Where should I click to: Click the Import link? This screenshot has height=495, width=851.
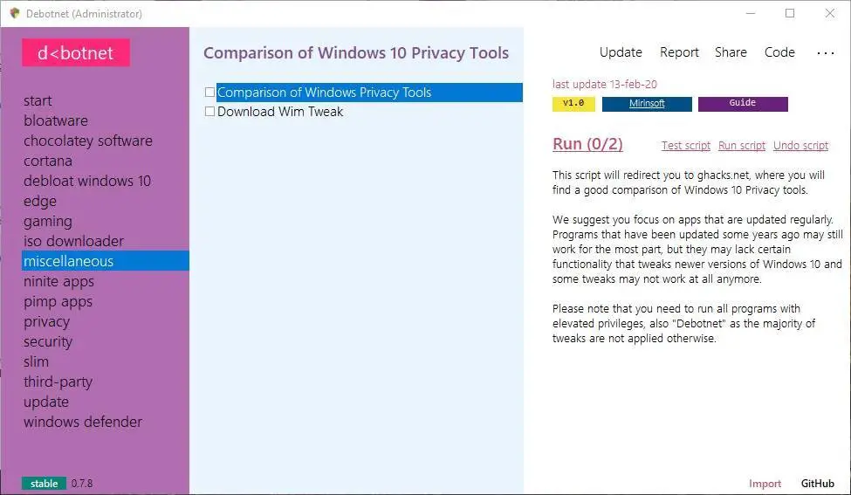(765, 484)
